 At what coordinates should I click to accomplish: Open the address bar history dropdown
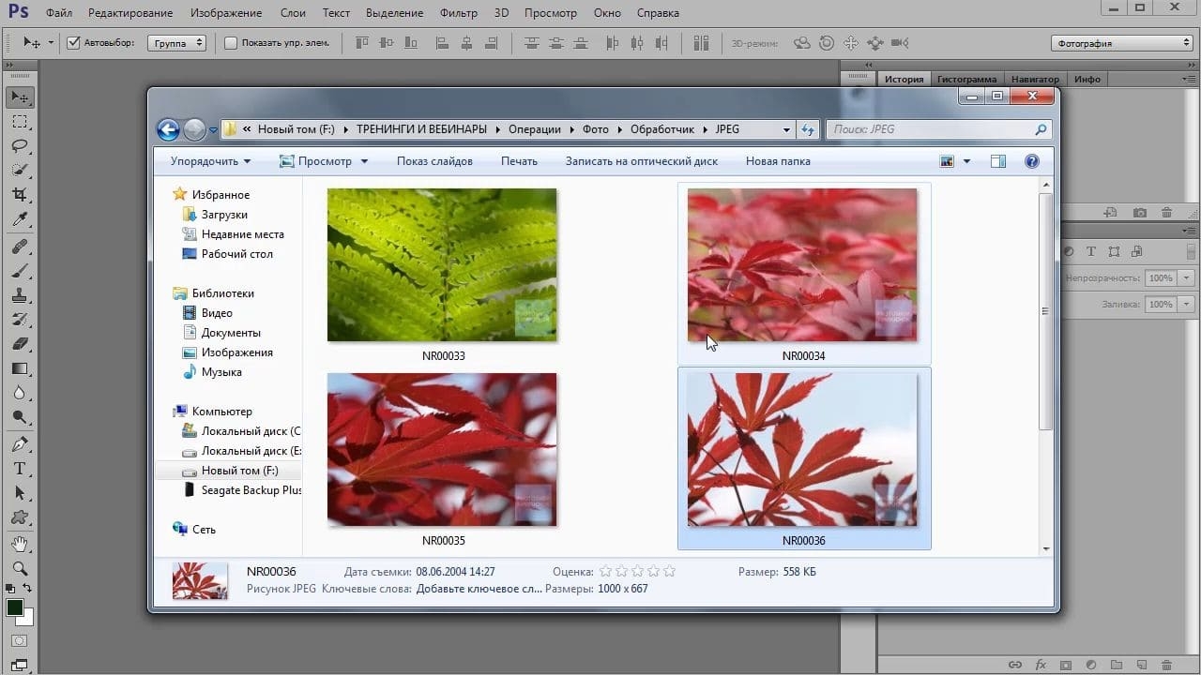(x=786, y=129)
